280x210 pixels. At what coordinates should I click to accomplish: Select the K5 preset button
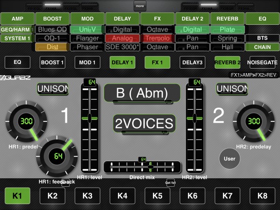click(157, 196)
